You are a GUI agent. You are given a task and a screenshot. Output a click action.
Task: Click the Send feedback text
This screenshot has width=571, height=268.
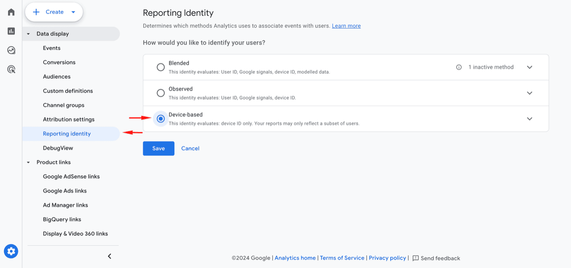(x=440, y=258)
